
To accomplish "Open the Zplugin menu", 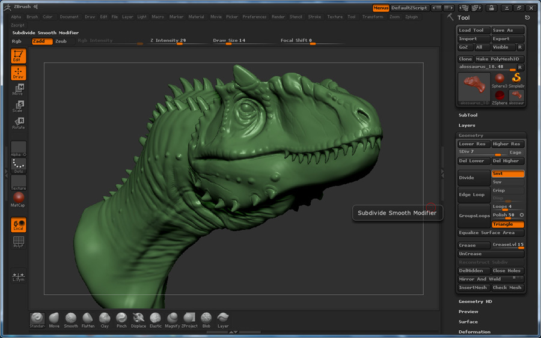I will (x=411, y=17).
